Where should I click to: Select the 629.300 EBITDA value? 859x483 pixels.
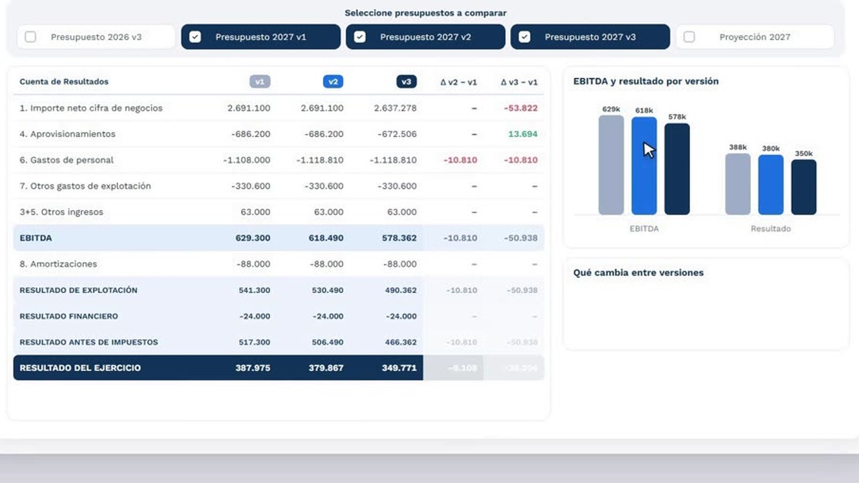click(x=253, y=238)
